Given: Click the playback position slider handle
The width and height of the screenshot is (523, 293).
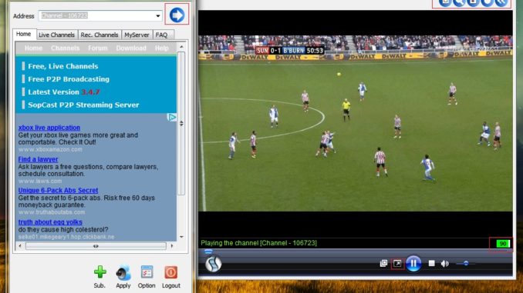Looking at the screenshot, I should (208, 251).
